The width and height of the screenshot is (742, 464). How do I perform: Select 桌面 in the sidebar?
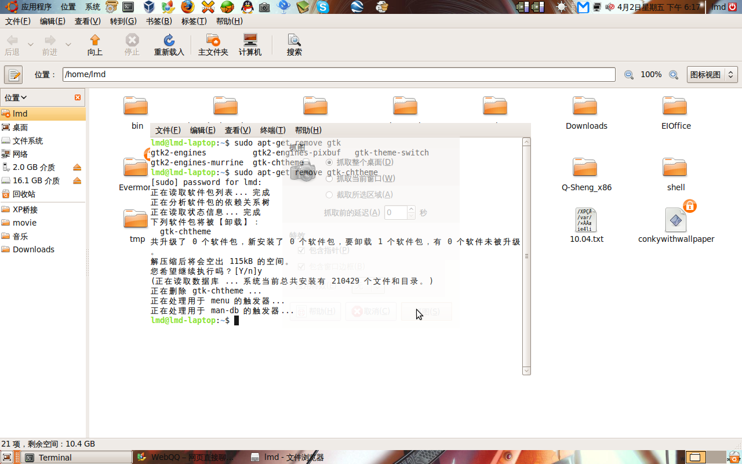point(43,127)
